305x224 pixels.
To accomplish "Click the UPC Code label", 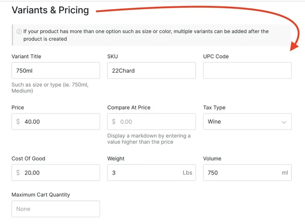I will [216, 56].
